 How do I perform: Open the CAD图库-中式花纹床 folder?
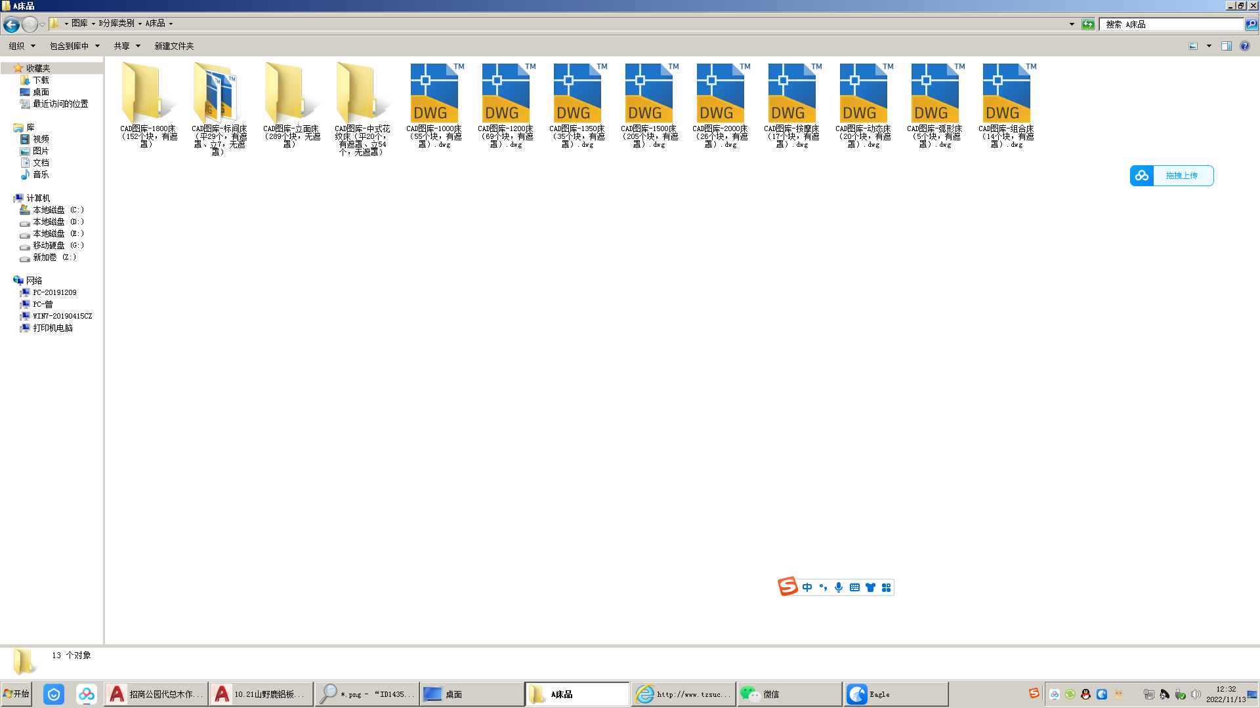pyautogui.click(x=363, y=108)
